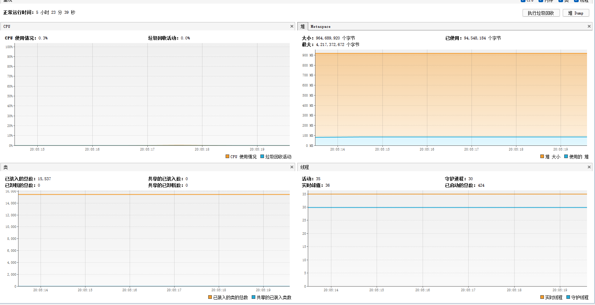The width and height of the screenshot is (595, 305).
Task: Click the 执行垃圾回收 button
Action: click(541, 13)
